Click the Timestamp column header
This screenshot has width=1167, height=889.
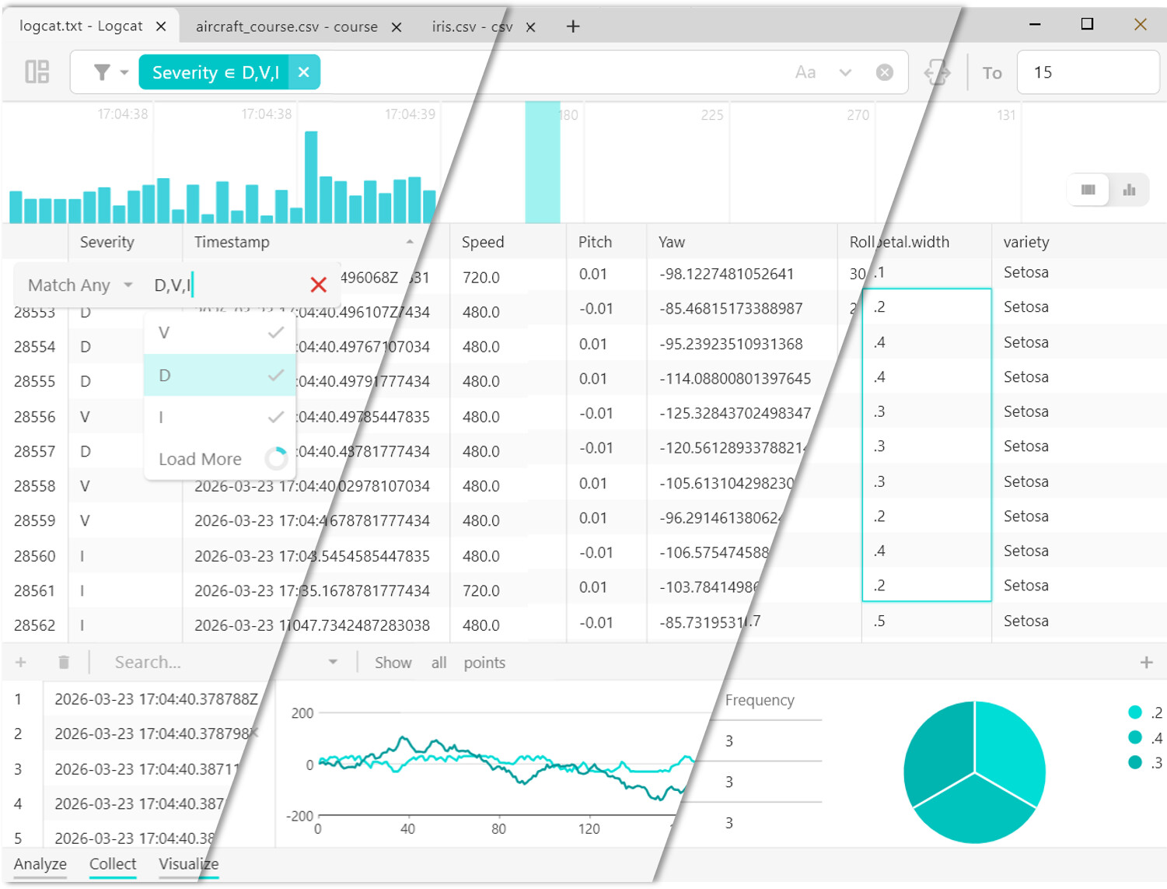232,242
